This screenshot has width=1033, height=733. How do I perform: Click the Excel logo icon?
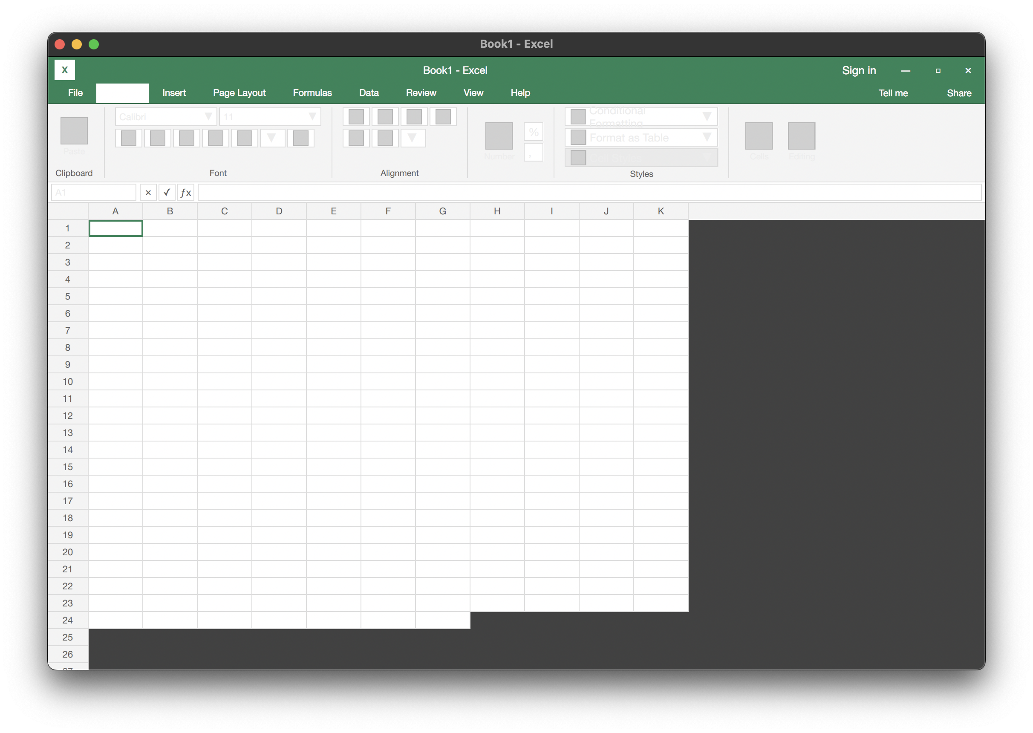(x=64, y=70)
